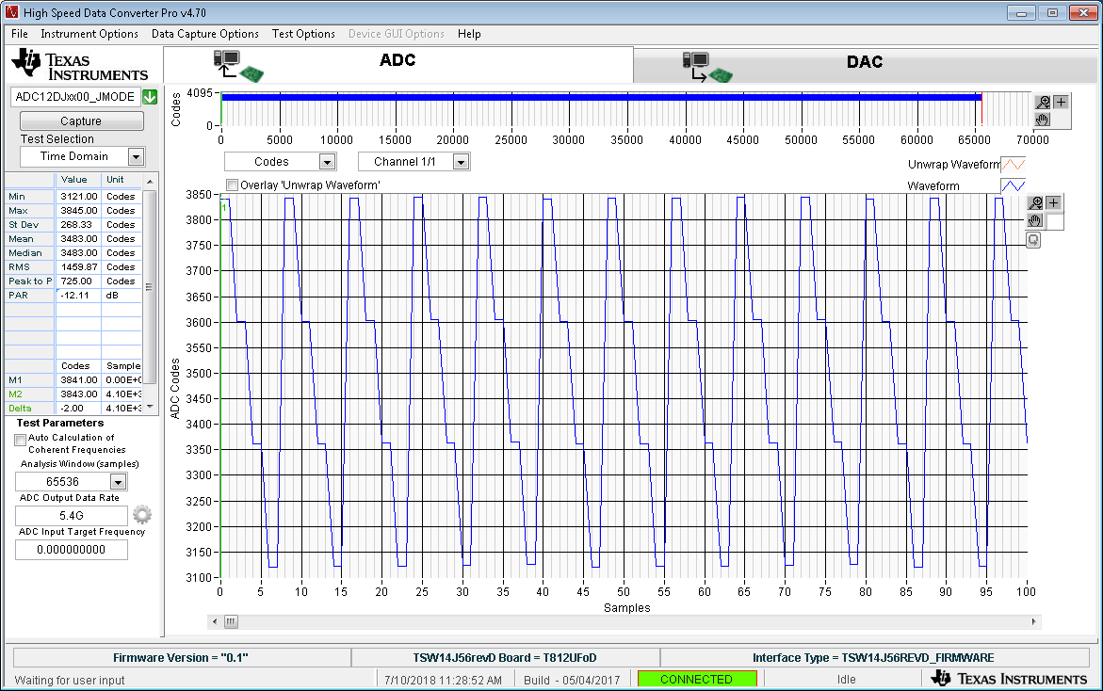Viewport: 1103px width, 691px height.
Task: Click the reset view icon below waveform palette
Action: 1033,240
